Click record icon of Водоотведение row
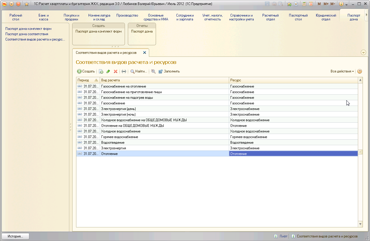 [x=80, y=143]
